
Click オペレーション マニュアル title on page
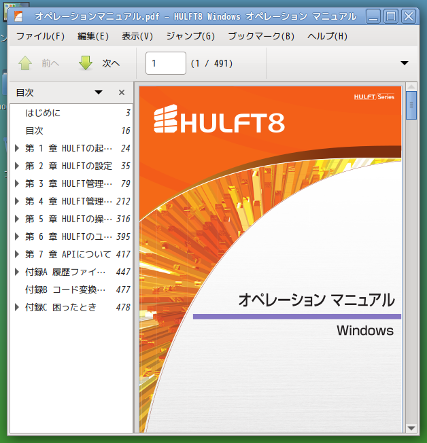pos(316,300)
